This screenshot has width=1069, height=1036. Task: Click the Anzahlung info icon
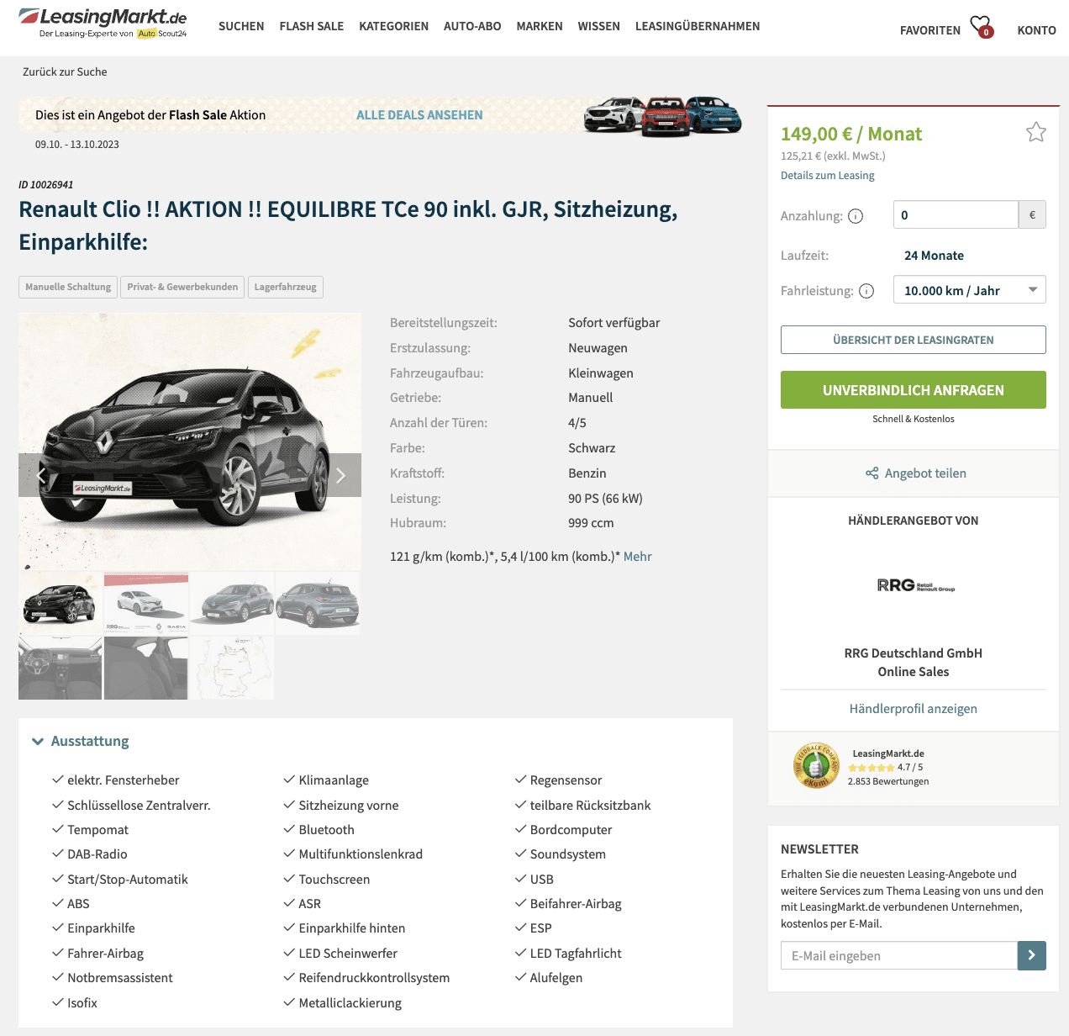click(856, 216)
